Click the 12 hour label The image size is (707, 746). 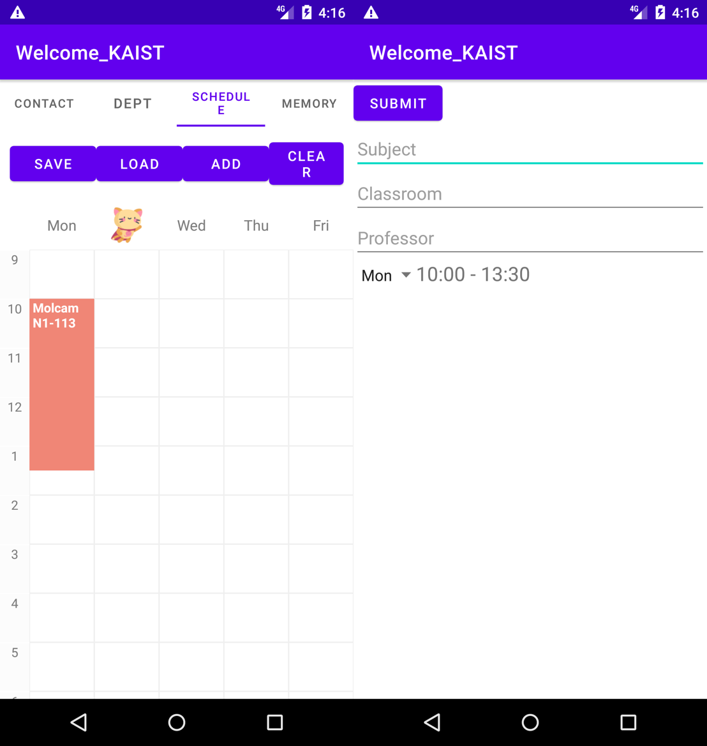point(15,407)
